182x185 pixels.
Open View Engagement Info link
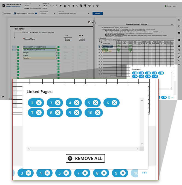tap(13, 7)
